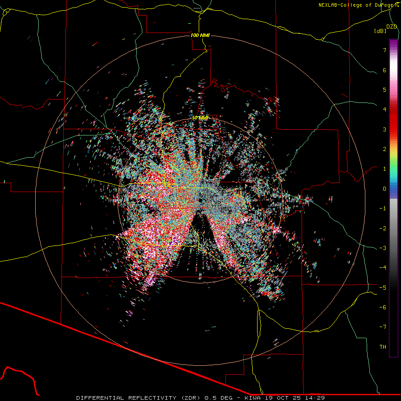Click the -2 value on the color scale
The width and height of the screenshot is (401, 401).
[383, 229]
